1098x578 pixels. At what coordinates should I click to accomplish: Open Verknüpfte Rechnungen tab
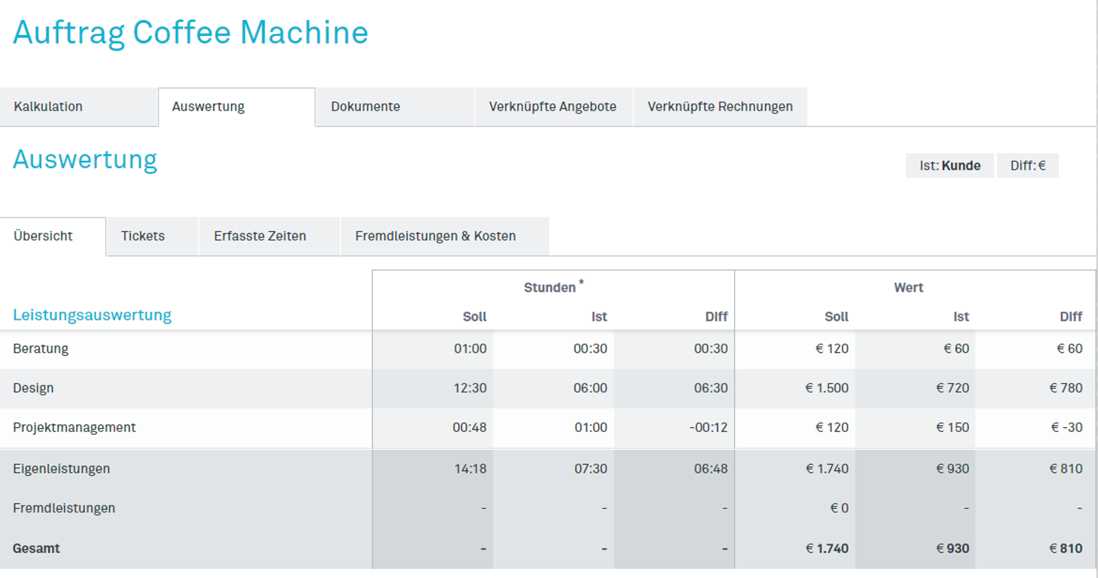pyautogui.click(x=720, y=107)
